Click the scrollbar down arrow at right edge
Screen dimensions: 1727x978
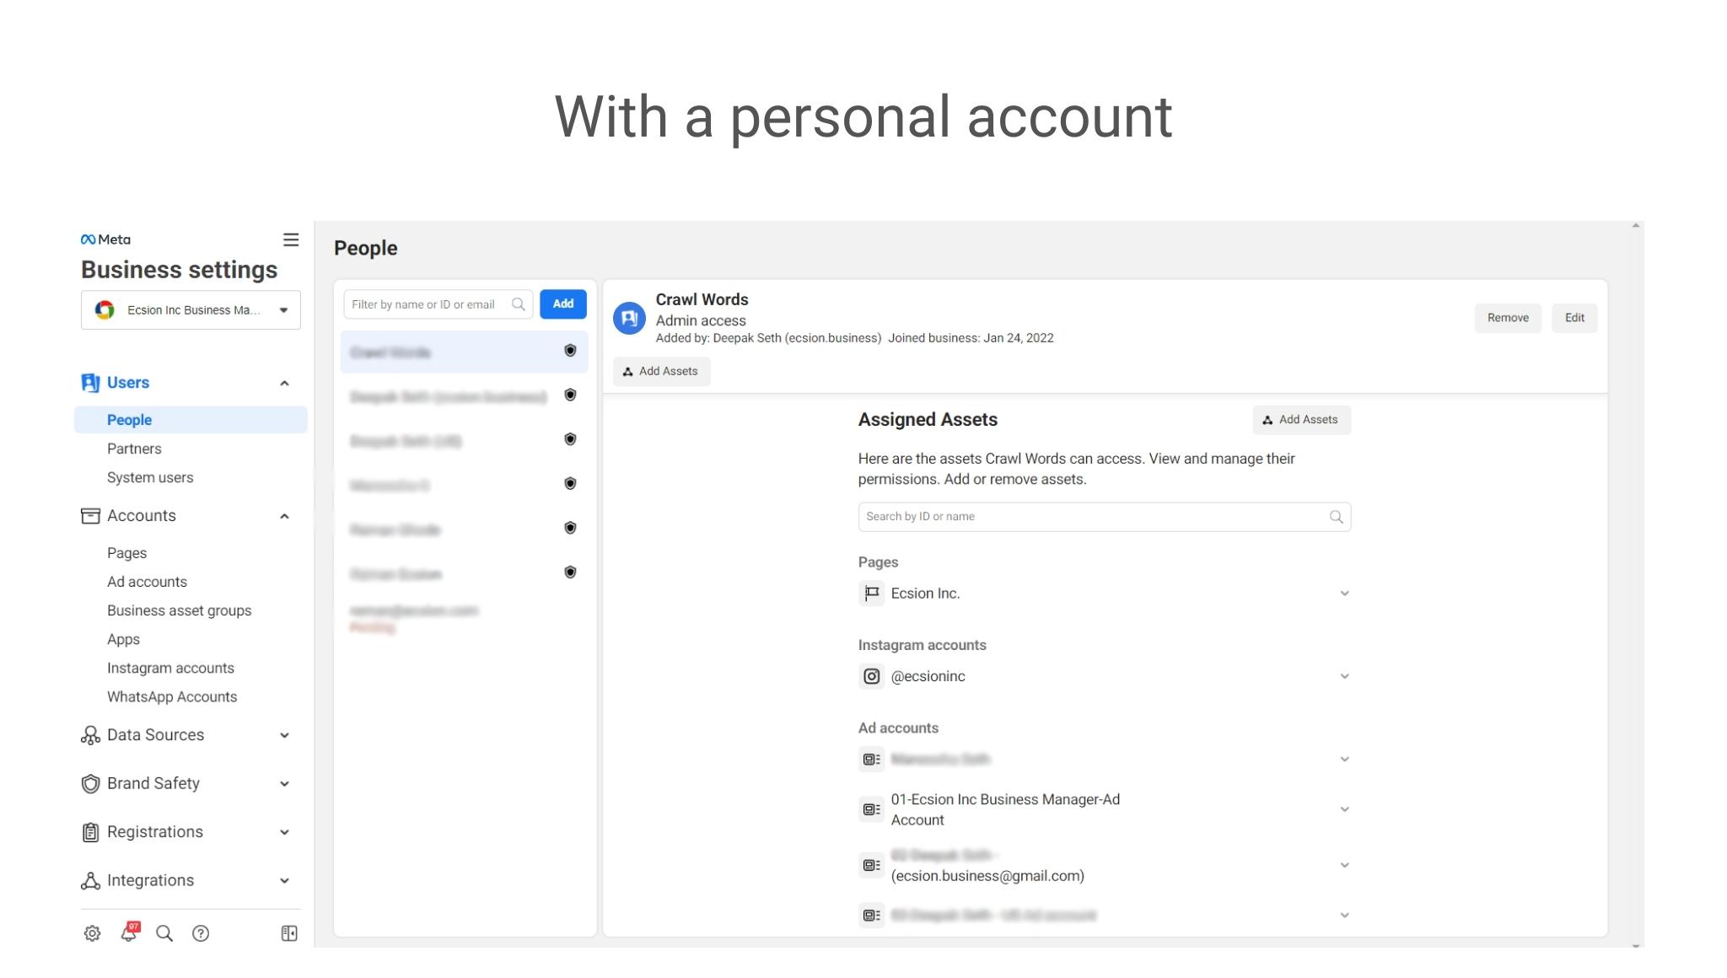pyautogui.click(x=1636, y=945)
